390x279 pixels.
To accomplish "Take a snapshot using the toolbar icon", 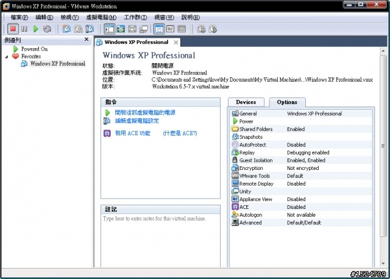I will point(66,29).
